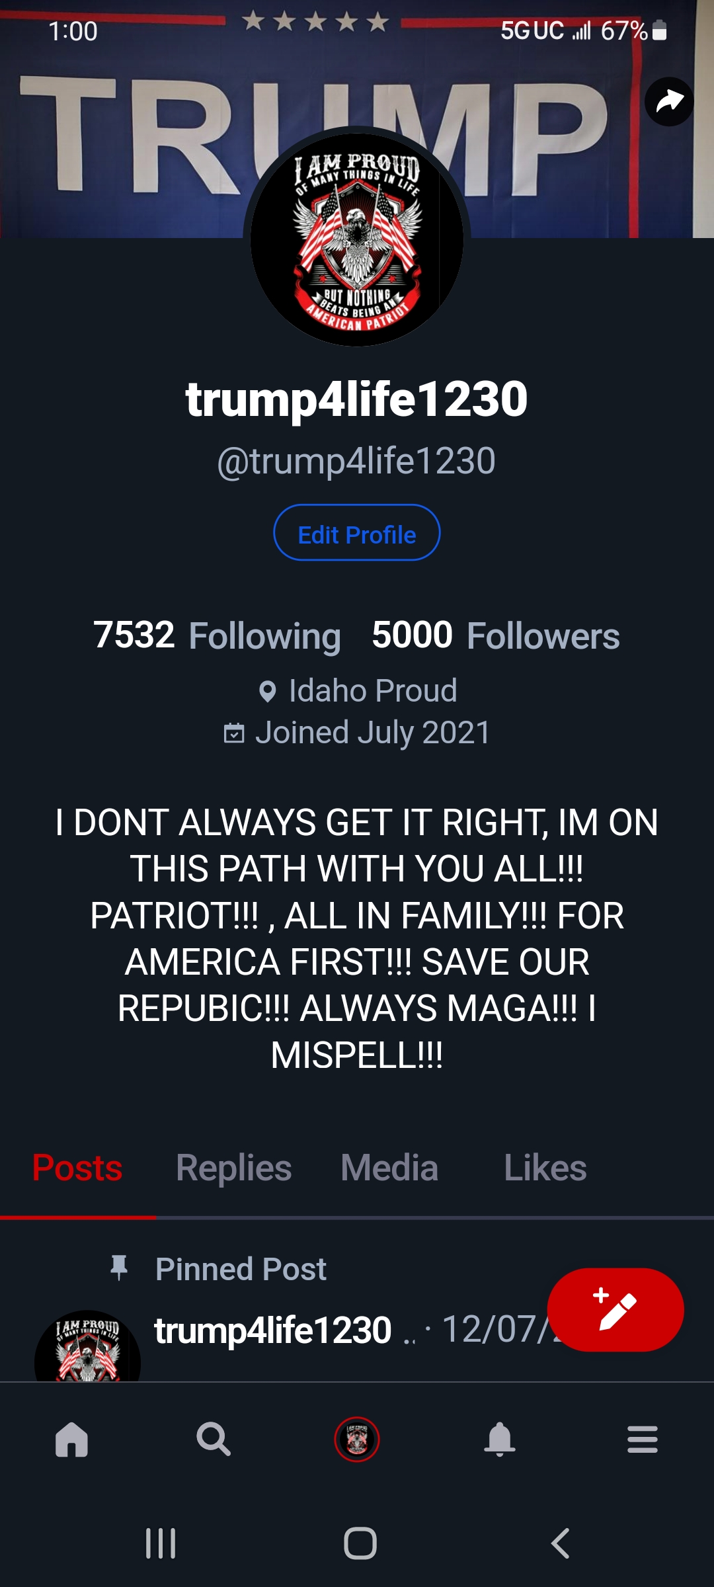Tap the red compose new post button
This screenshot has height=1587, width=714.
615,1309
